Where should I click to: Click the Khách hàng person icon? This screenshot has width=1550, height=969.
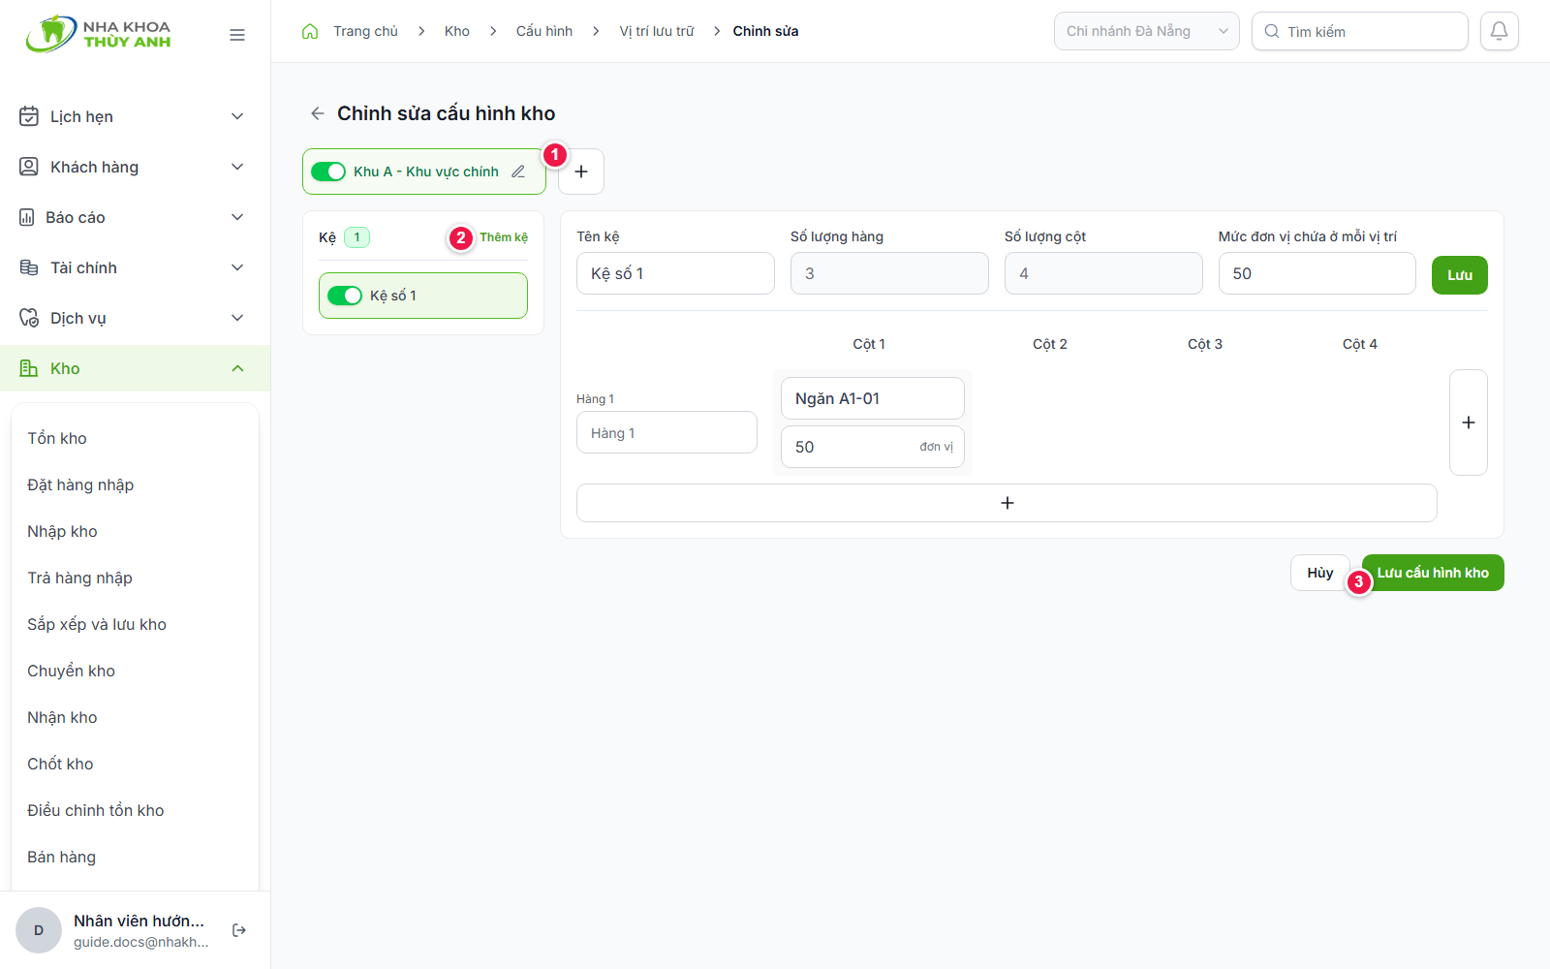[x=29, y=167]
